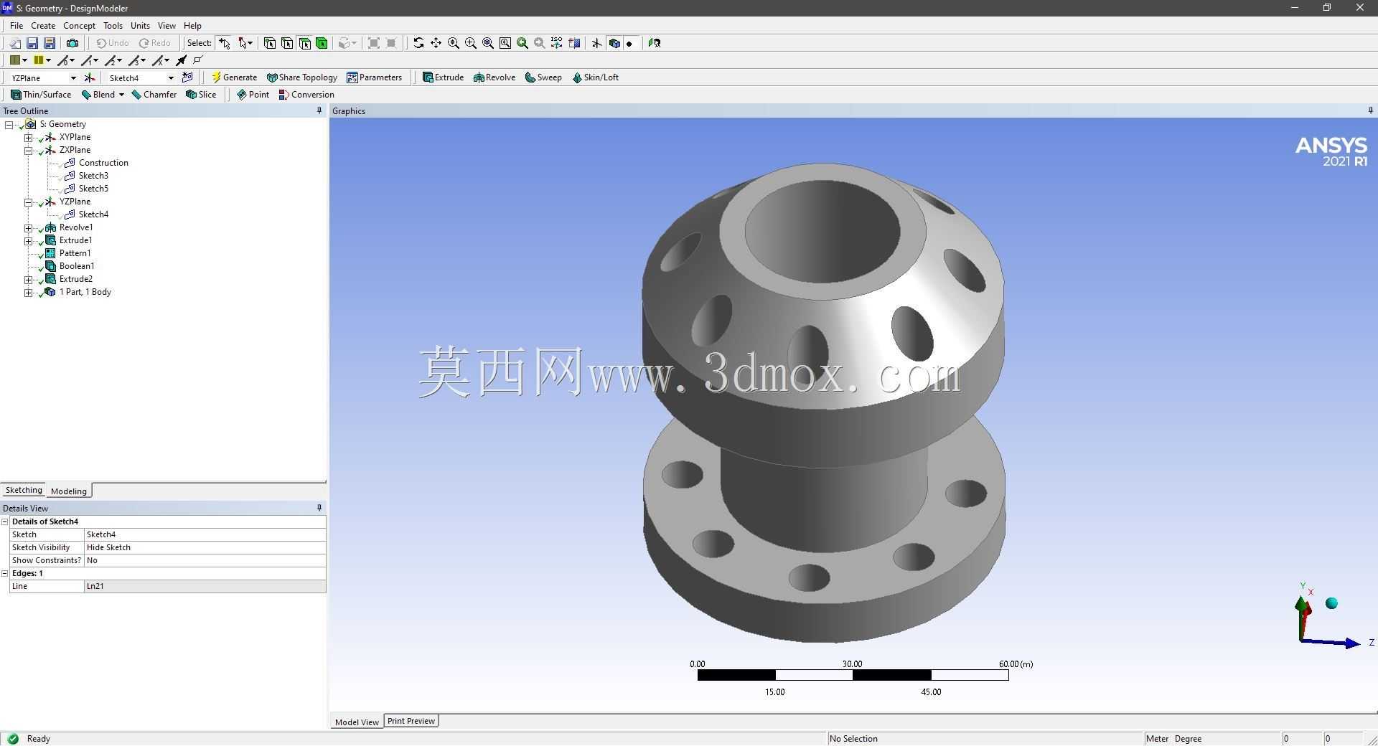Click the Generate button

234,77
